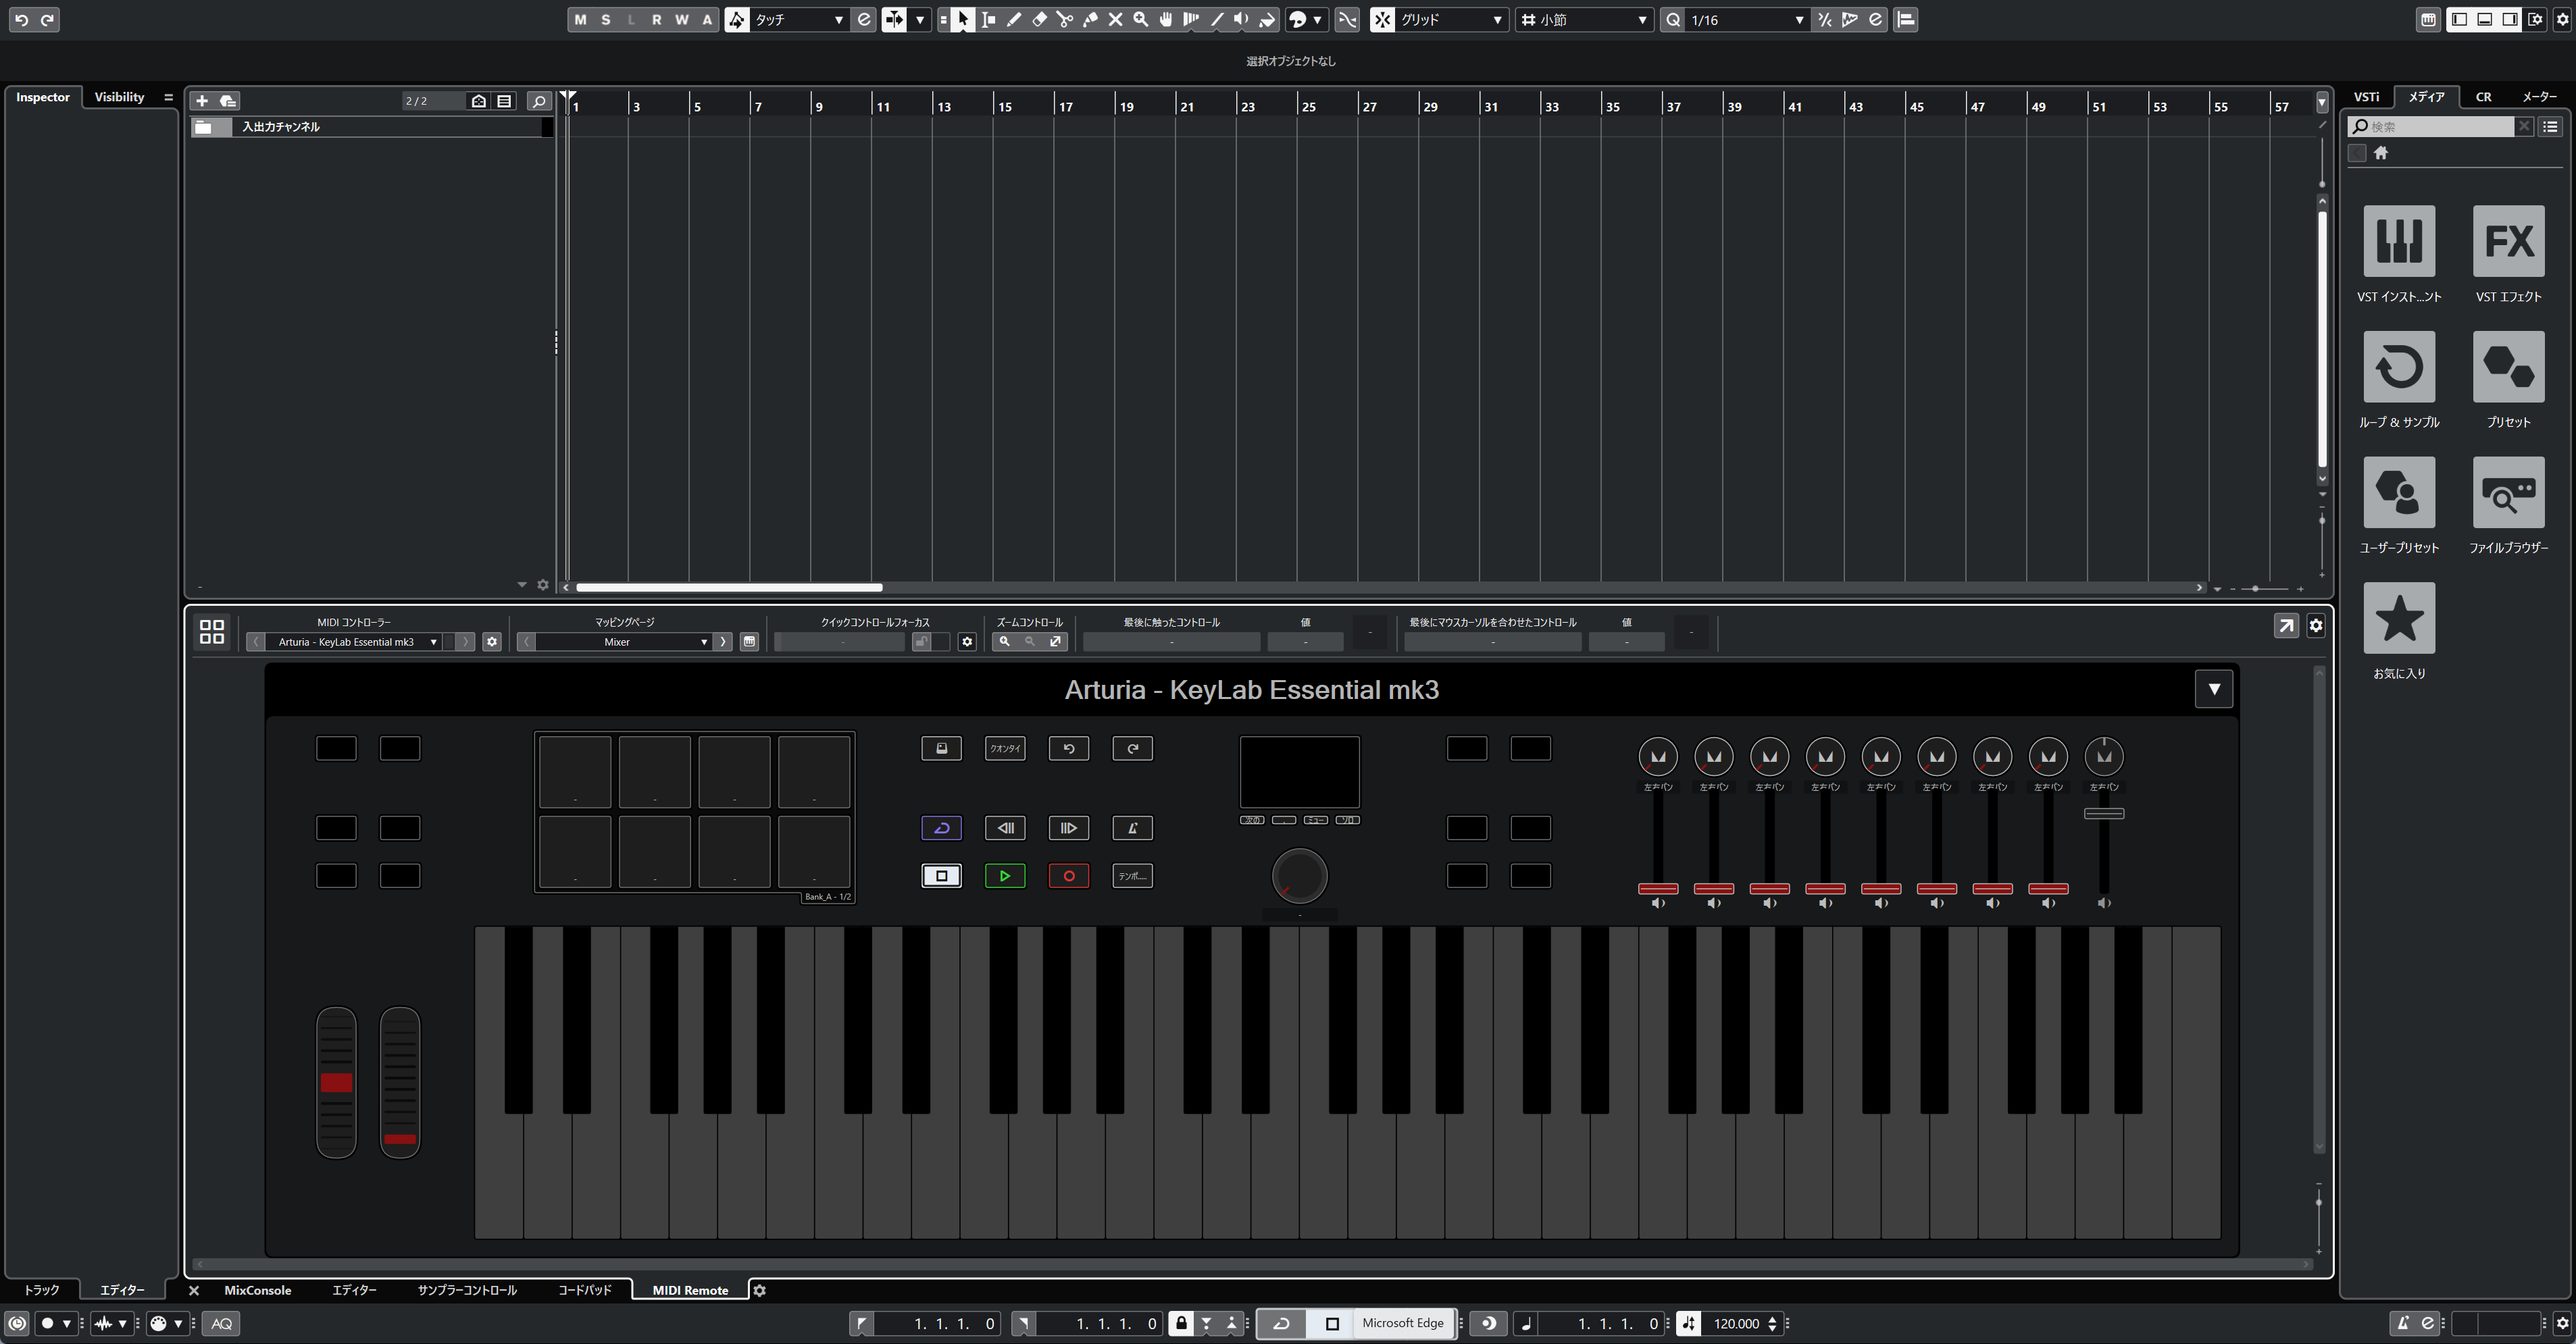Viewport: 2576px width, 1344px height.
Task: Open Loops & Samples browser tile
Action: [x=2398, y=367]
